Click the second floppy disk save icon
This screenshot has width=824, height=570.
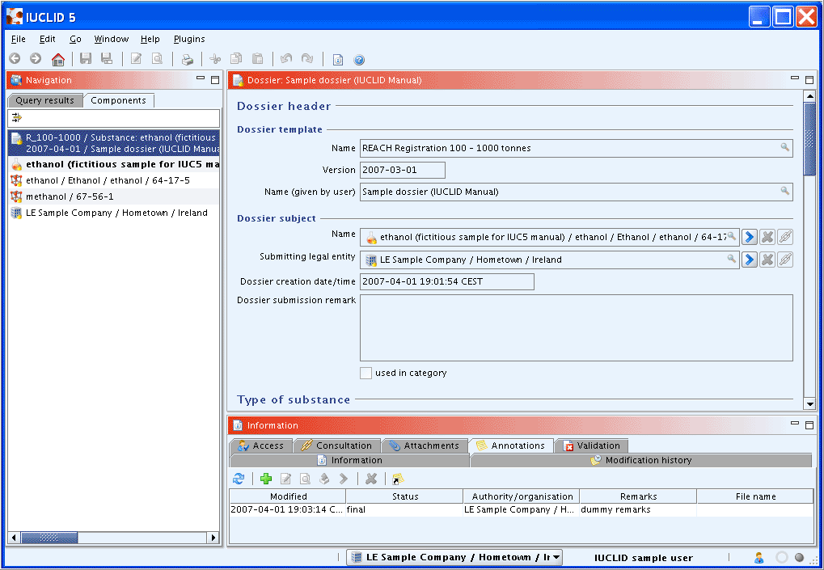[x=107, y=59]
